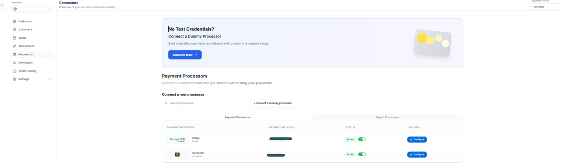Switch to the Payout Processors tab
The width and height of the screenshot is (562, 166).
(387, 117)
